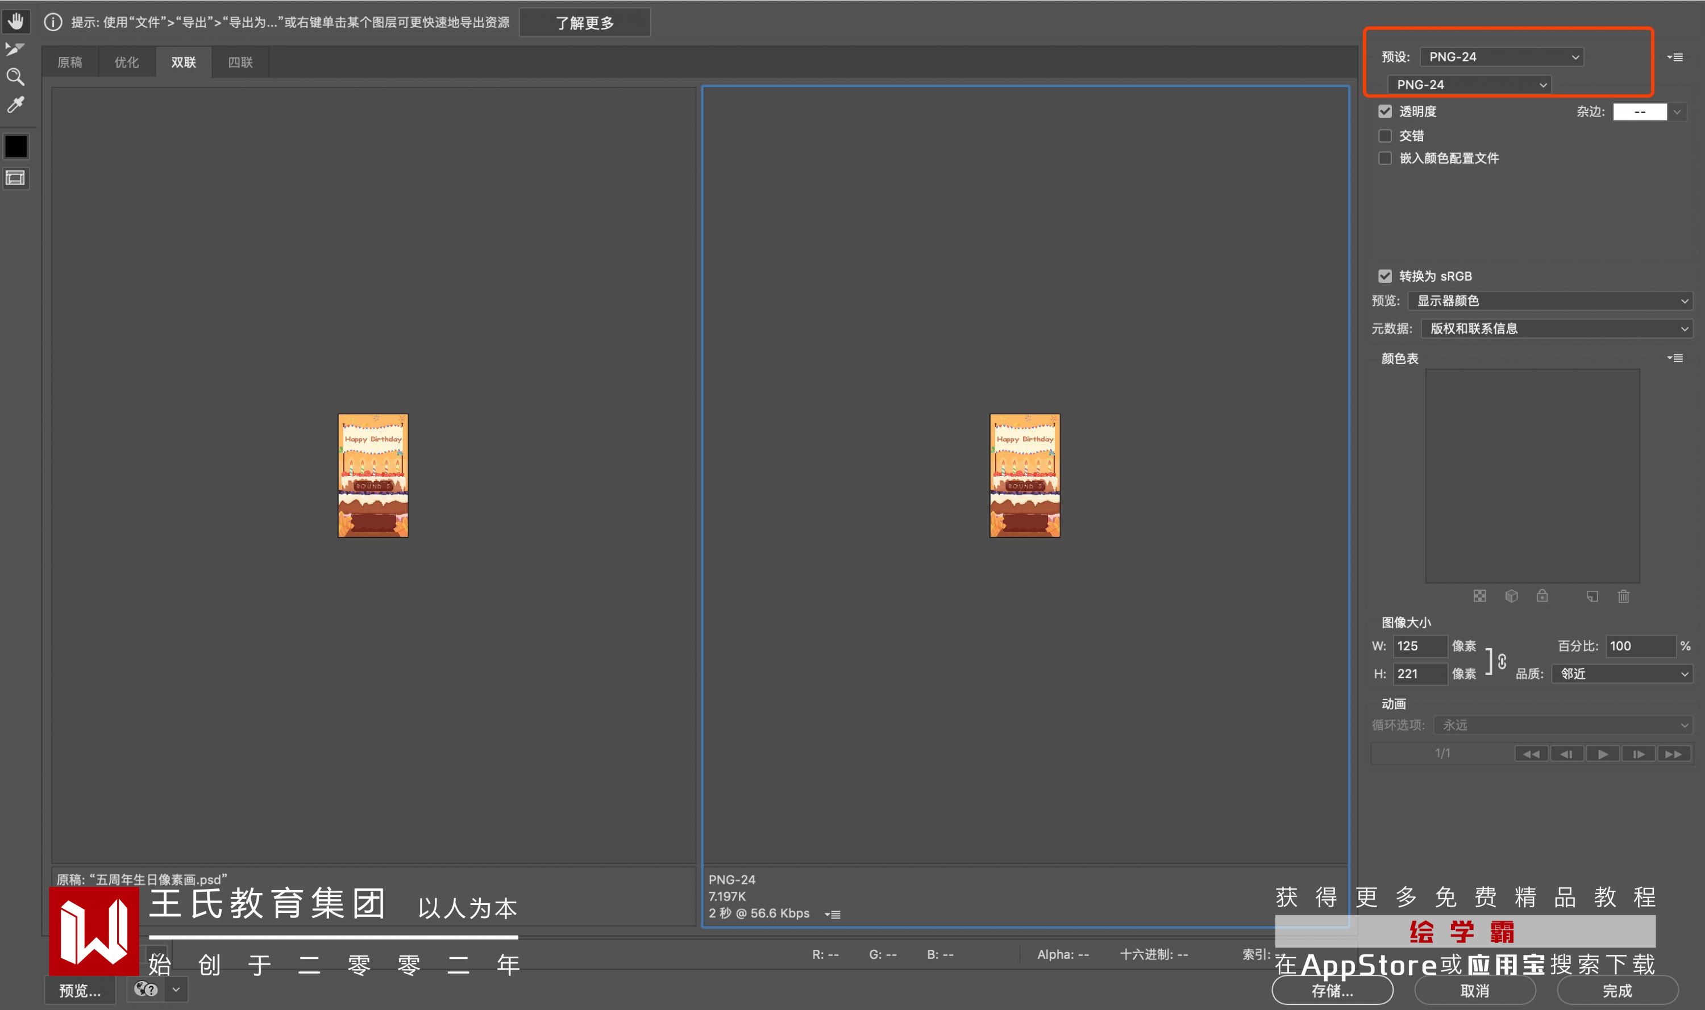This screenshot has height=1010, width=1705.
Task: Click the link icon constraining image proportions
Action: (x=1502, y=661)
